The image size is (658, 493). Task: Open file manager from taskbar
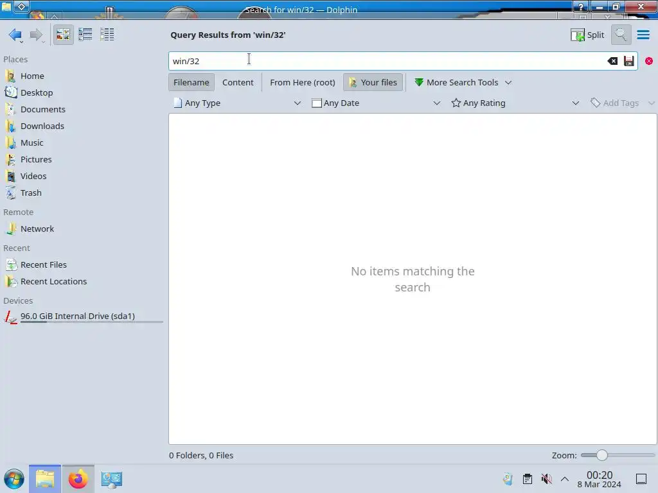(x=45, y=479)
